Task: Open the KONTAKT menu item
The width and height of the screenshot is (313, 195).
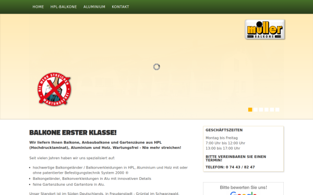Action: [121, 7]
